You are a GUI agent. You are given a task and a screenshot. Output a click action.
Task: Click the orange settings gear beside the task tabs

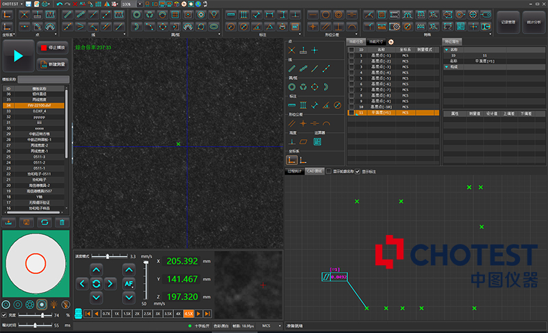391,42
